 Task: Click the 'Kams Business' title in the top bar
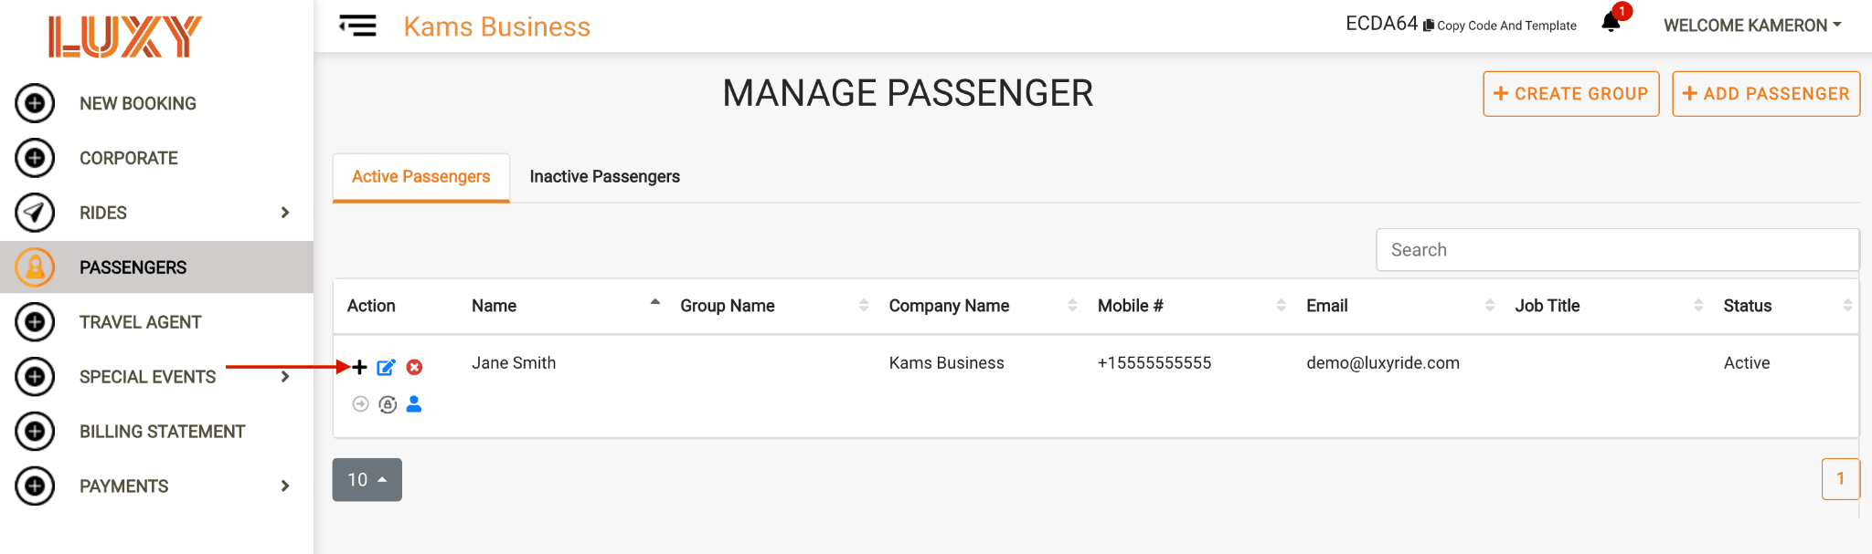pyautogui.click(x=497, y=26)
